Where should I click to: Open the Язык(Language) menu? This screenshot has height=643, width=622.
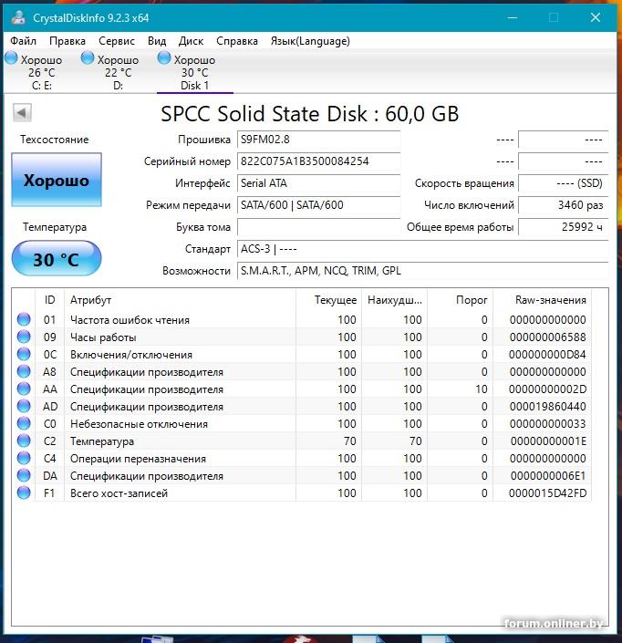point(310,41)
